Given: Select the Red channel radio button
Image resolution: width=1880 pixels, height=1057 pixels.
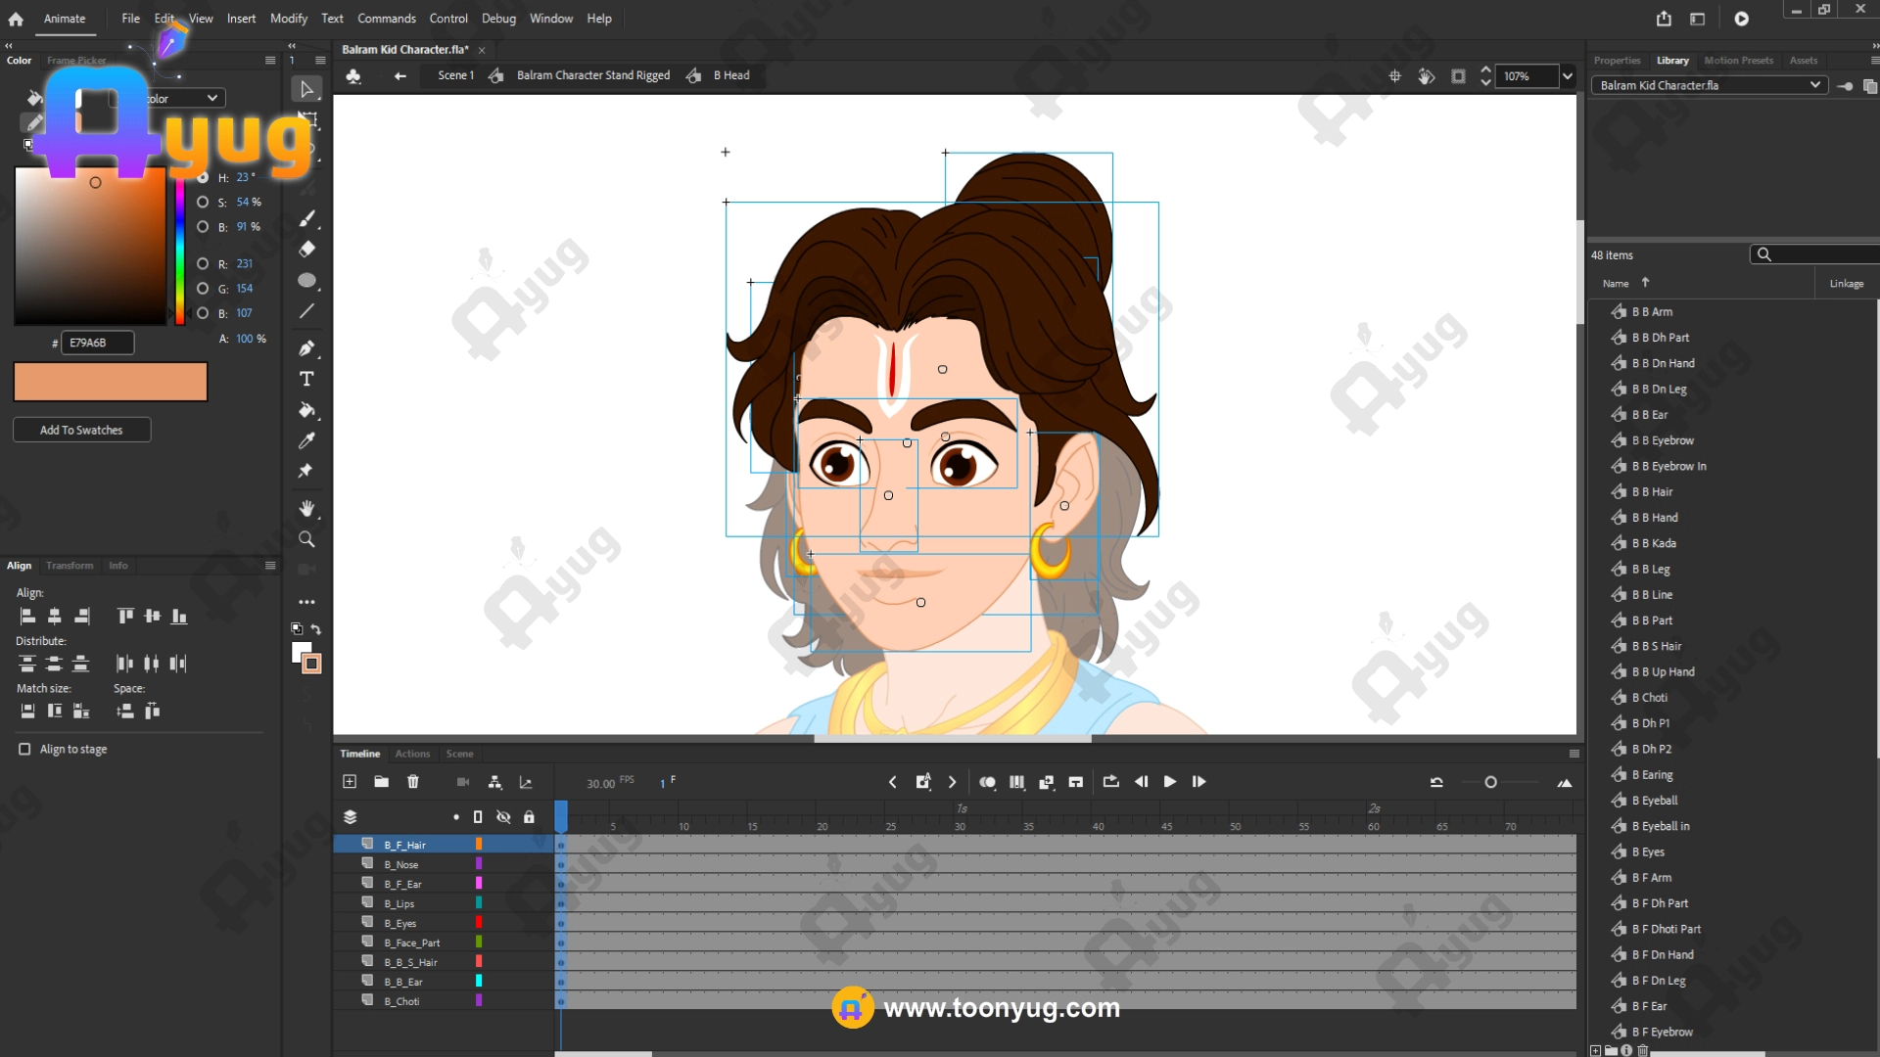Looking at the screenshot, I should point(203,263).
